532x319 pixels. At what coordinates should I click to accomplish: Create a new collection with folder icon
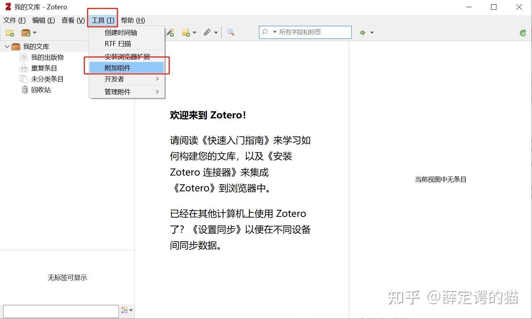point(10,32)
